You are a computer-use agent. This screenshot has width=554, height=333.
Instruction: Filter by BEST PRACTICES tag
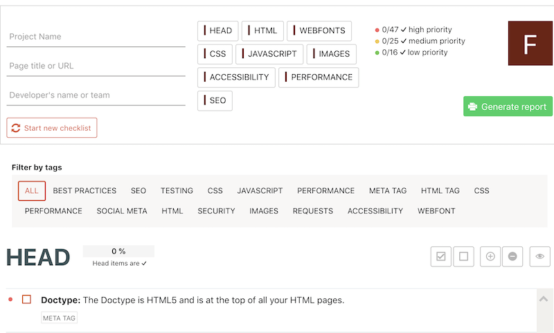click(84, 190)
